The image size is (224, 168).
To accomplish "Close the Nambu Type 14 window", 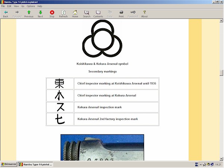I will pyautogui.click(x=221, y=2).
